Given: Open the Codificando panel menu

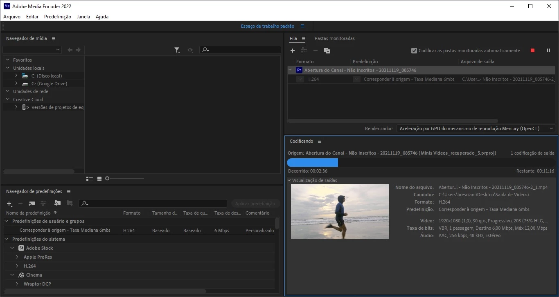Looking at the screenshot, I should coord(320,141).
